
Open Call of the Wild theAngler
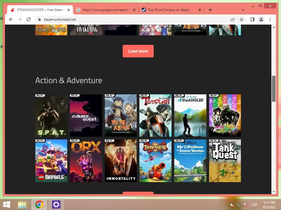click(190, 116)
